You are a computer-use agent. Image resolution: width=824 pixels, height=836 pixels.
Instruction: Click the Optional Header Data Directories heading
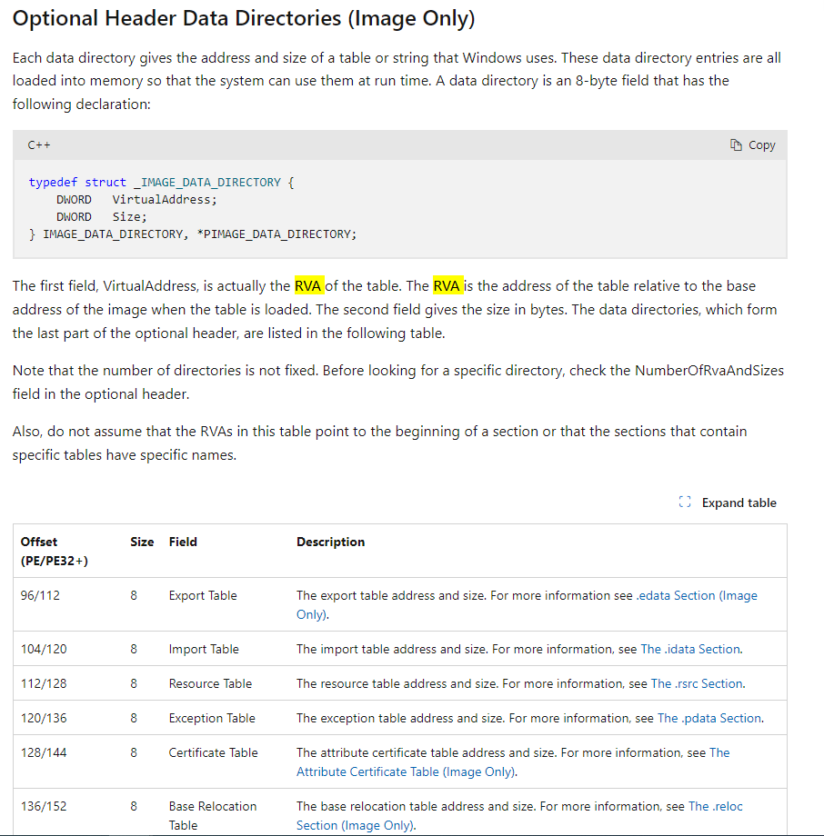244,18
